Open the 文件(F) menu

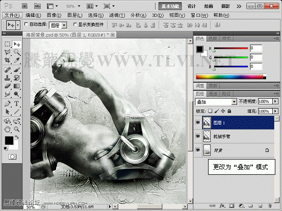pos(12,15)
